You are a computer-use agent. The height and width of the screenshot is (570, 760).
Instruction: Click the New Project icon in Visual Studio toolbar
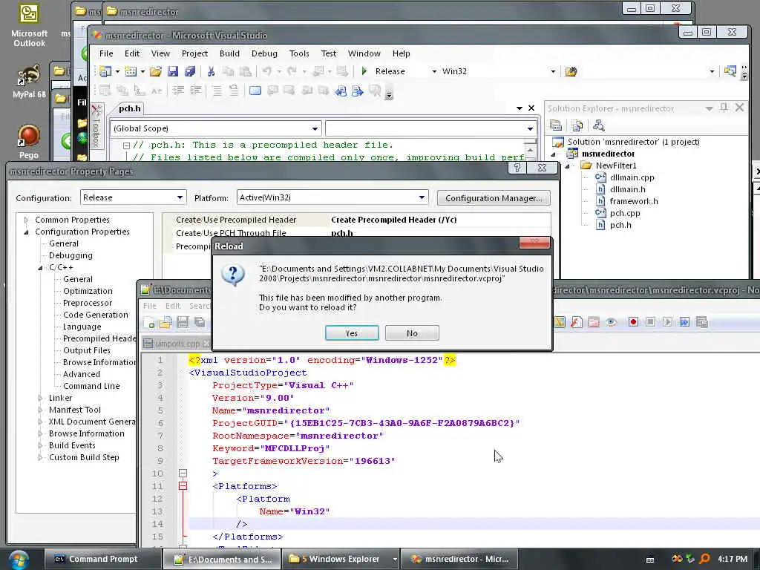105,72
